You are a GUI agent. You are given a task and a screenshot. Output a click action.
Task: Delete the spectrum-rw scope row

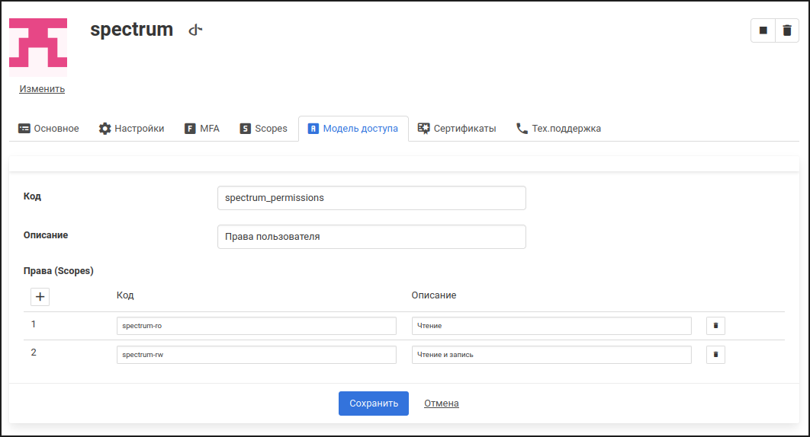pyautogui.click(x=715, y=355)
